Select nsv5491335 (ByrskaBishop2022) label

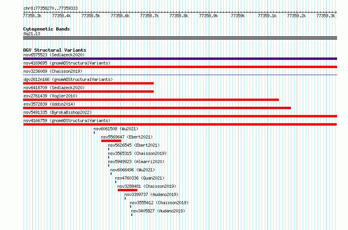pyautogui.click(x=57, y=112)
